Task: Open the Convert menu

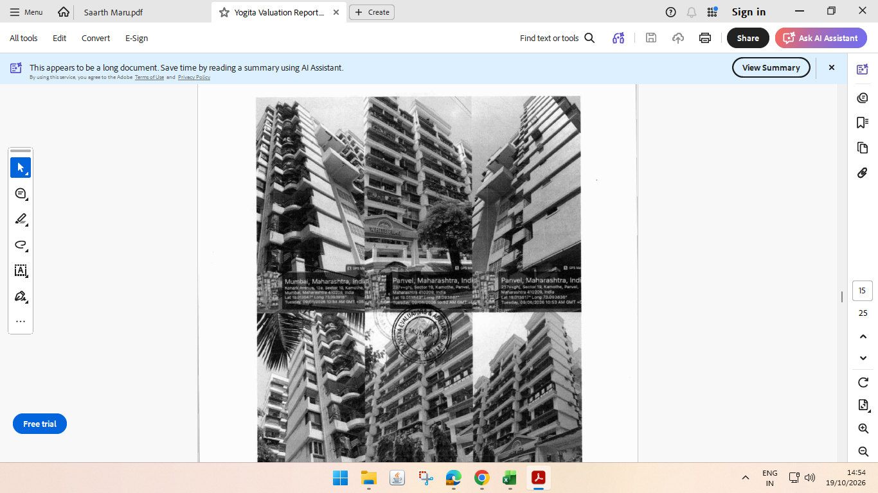Action: [x=96, y=38]
